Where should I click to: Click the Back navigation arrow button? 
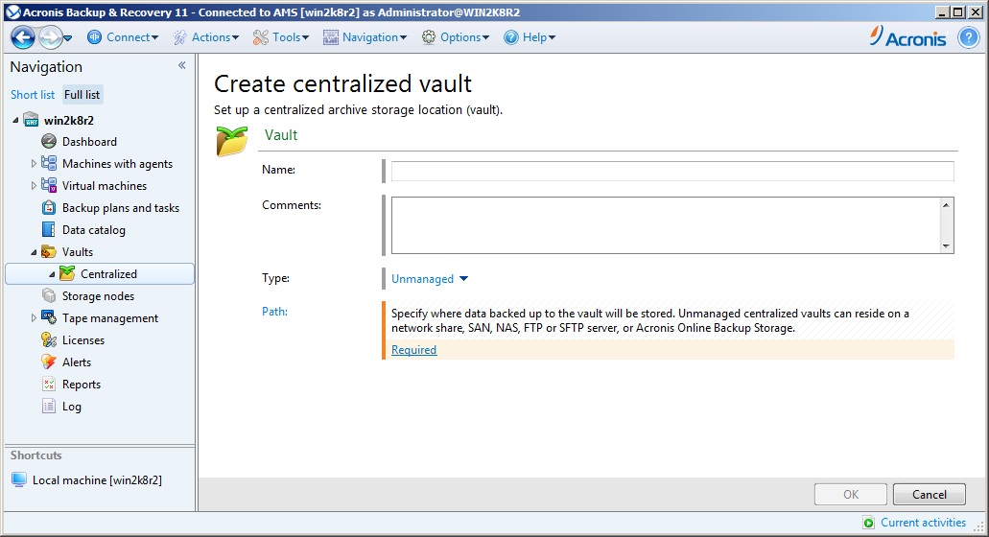[23, 37]
